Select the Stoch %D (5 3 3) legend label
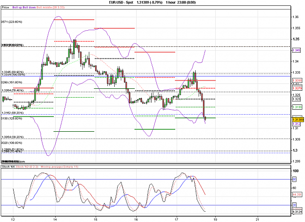 (27, 166)
